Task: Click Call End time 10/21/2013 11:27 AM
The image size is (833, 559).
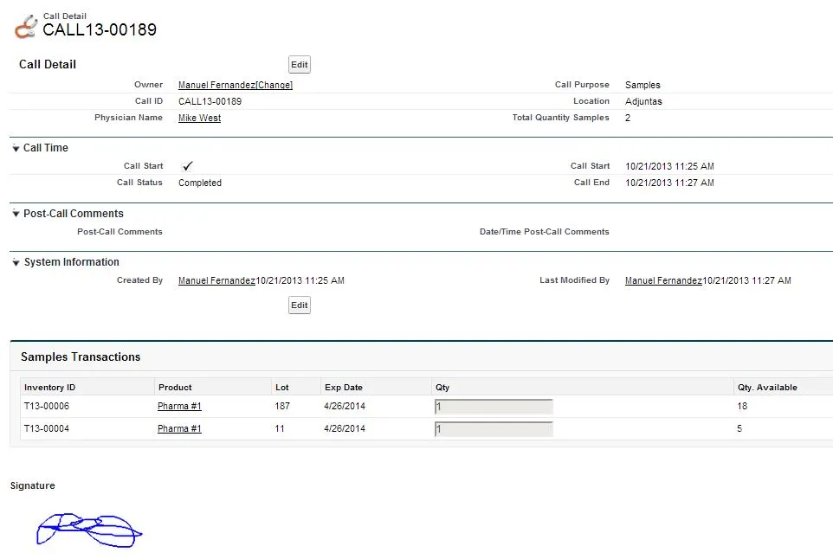Action: tap(669, 183)
